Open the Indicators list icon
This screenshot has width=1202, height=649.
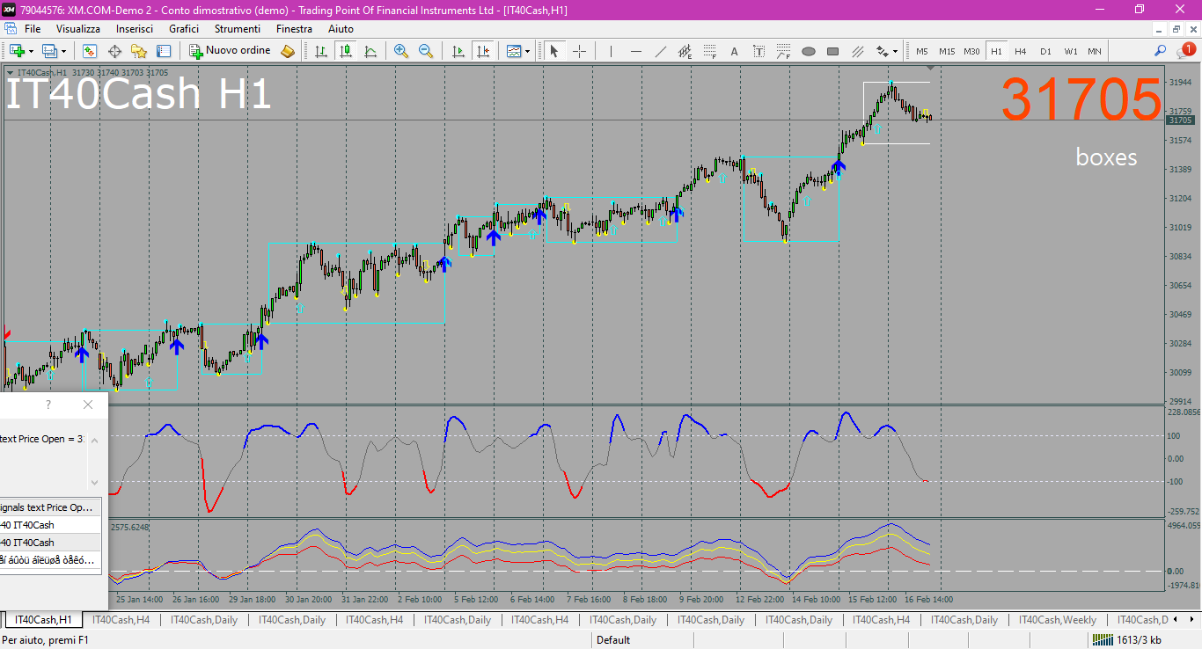pyautogui.click(x=514, y=51)
